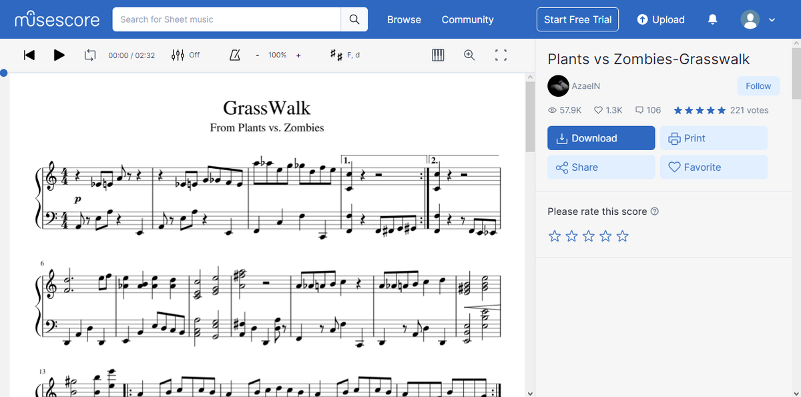
Task: Open the Community menu
Action: tap(467, 19)
